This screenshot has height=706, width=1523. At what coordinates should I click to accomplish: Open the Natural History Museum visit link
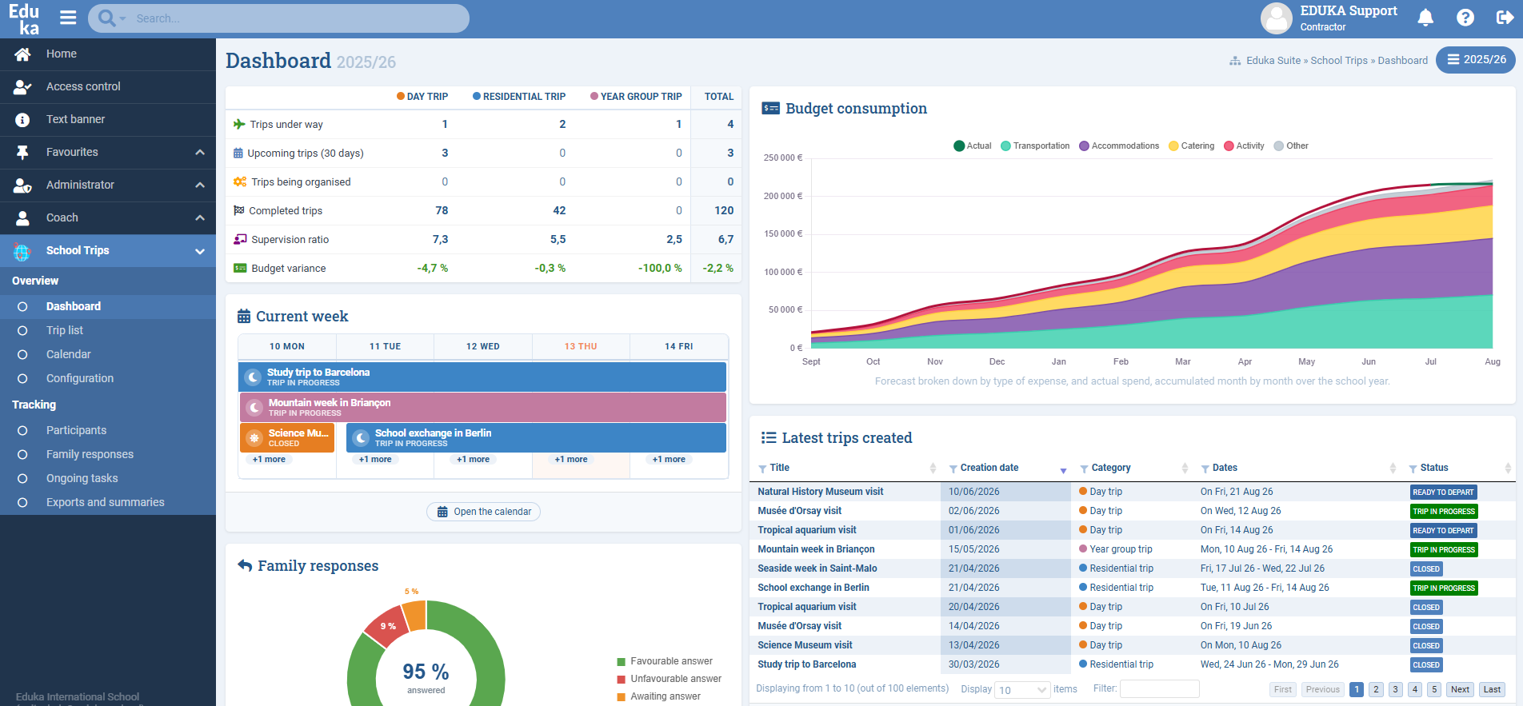pyautogui.click(x=820, y=492)
